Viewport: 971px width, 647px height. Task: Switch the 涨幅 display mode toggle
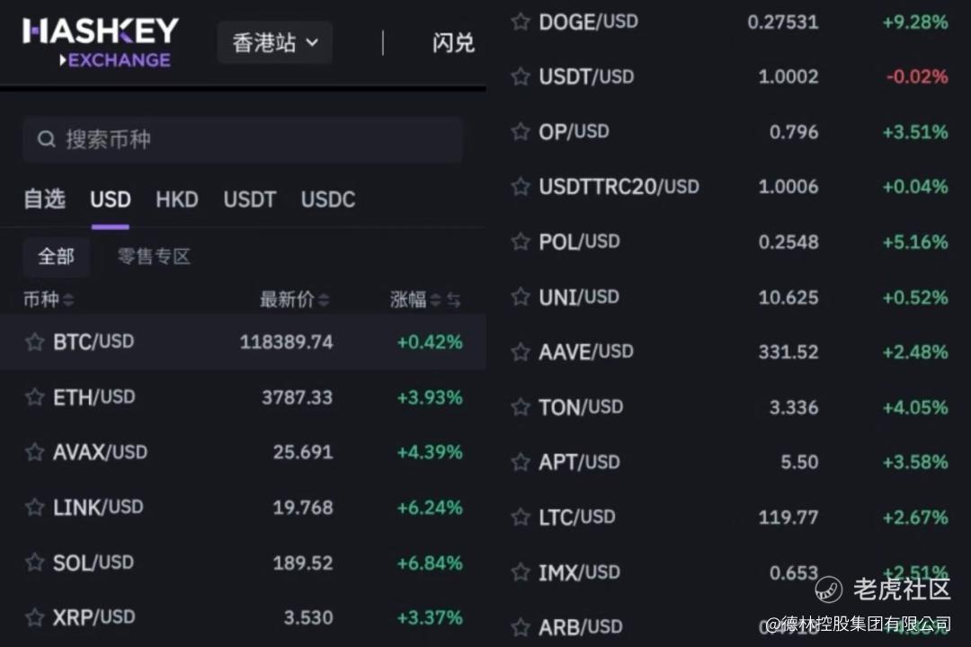[x=454, y=300]
